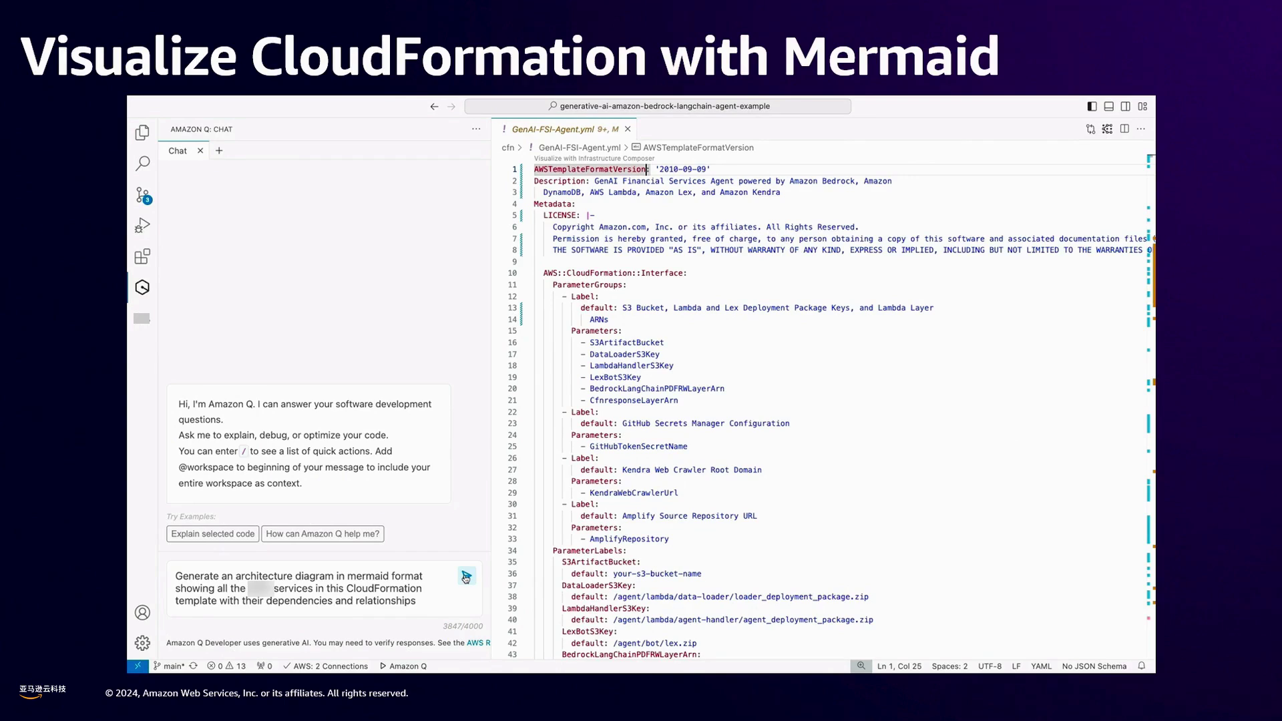Toggle the secondary sidebar layout icon
This screenshot has width=1282, height=721.
point(1126,106)
